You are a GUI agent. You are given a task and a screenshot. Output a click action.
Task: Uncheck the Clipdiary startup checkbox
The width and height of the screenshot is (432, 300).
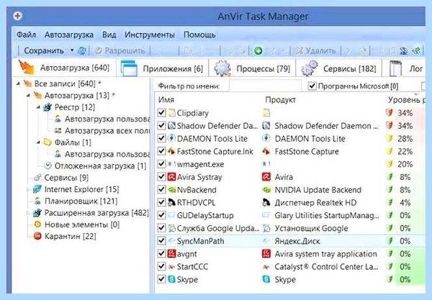click(x=161, y=112)
